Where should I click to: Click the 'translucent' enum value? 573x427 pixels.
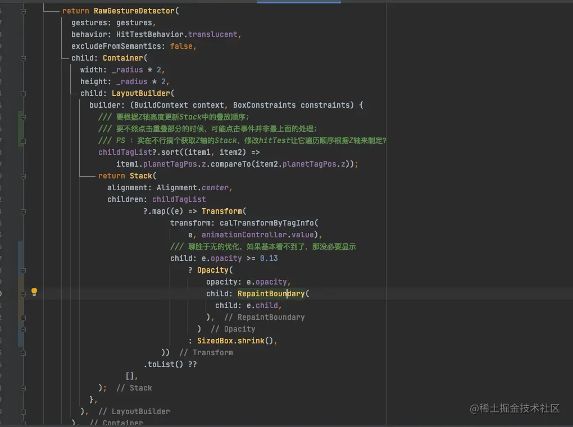[x=213, y=34]
